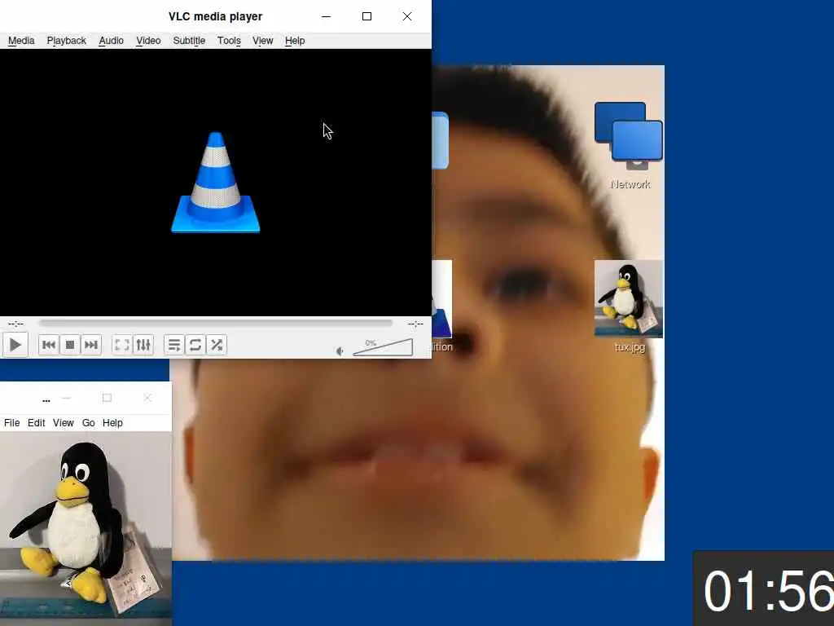Open the Video menu in VLC

pos(148,41)
